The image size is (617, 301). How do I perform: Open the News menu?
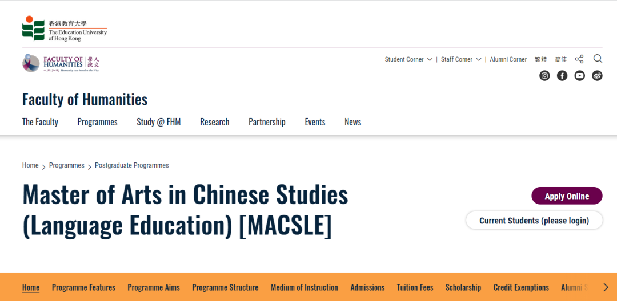tap(352, 122)
